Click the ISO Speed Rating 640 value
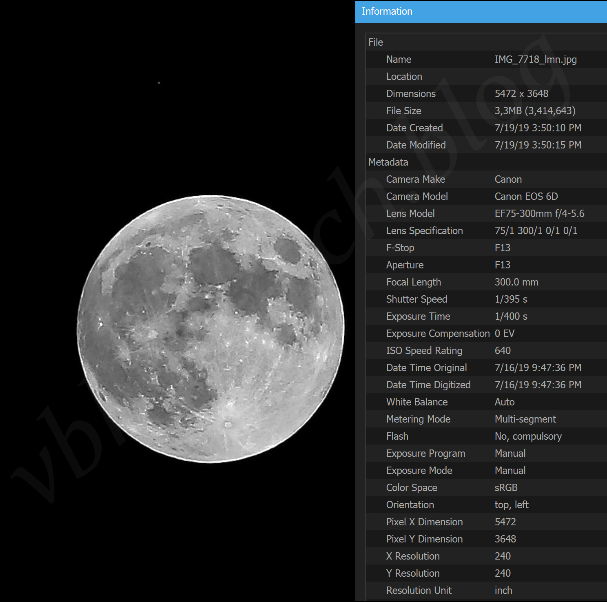The height and width of the screenshot is (602, 607). tap(503, 351)
